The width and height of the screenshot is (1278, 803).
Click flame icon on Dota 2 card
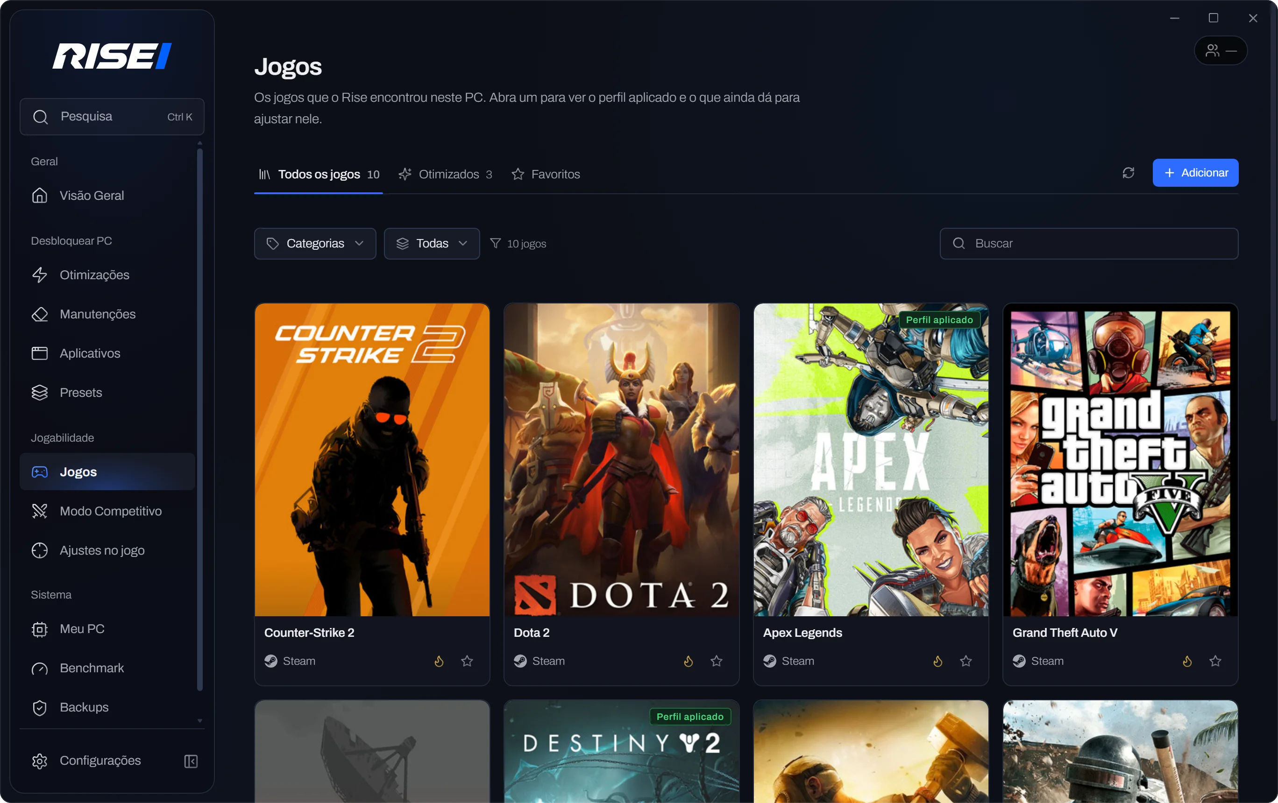[689, 661]
